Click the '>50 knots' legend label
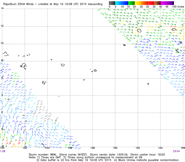185x162 pixels. coord(178,7)
